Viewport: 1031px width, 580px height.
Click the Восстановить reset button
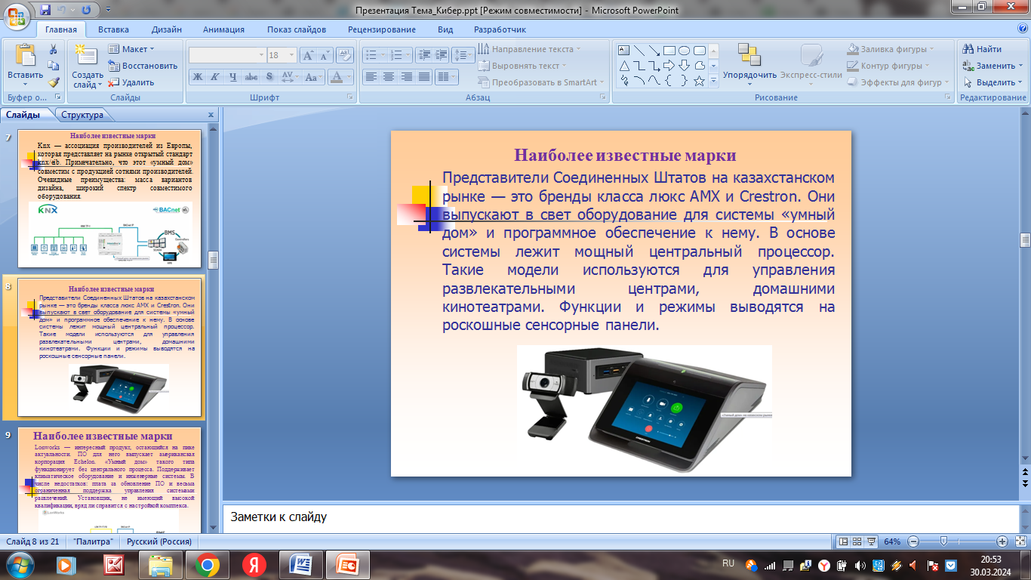tap(143, 66)
